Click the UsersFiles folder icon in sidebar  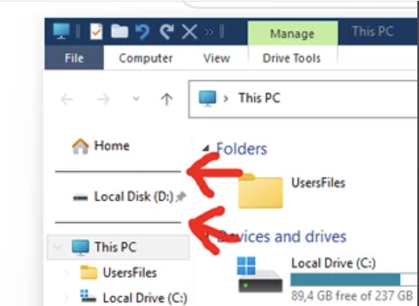89,272
